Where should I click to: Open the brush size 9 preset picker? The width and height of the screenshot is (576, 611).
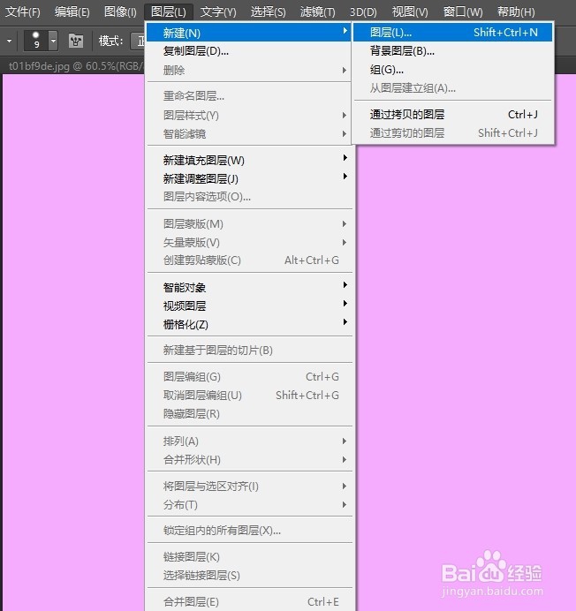coord(41,40)
